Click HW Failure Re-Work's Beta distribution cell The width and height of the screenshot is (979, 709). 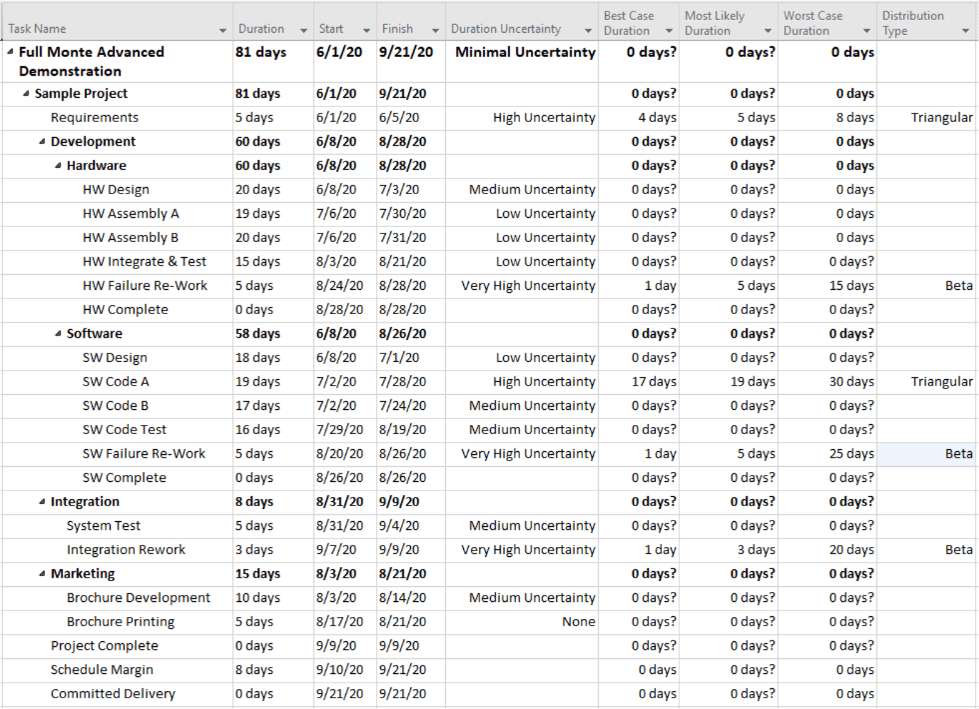[926, 286]
